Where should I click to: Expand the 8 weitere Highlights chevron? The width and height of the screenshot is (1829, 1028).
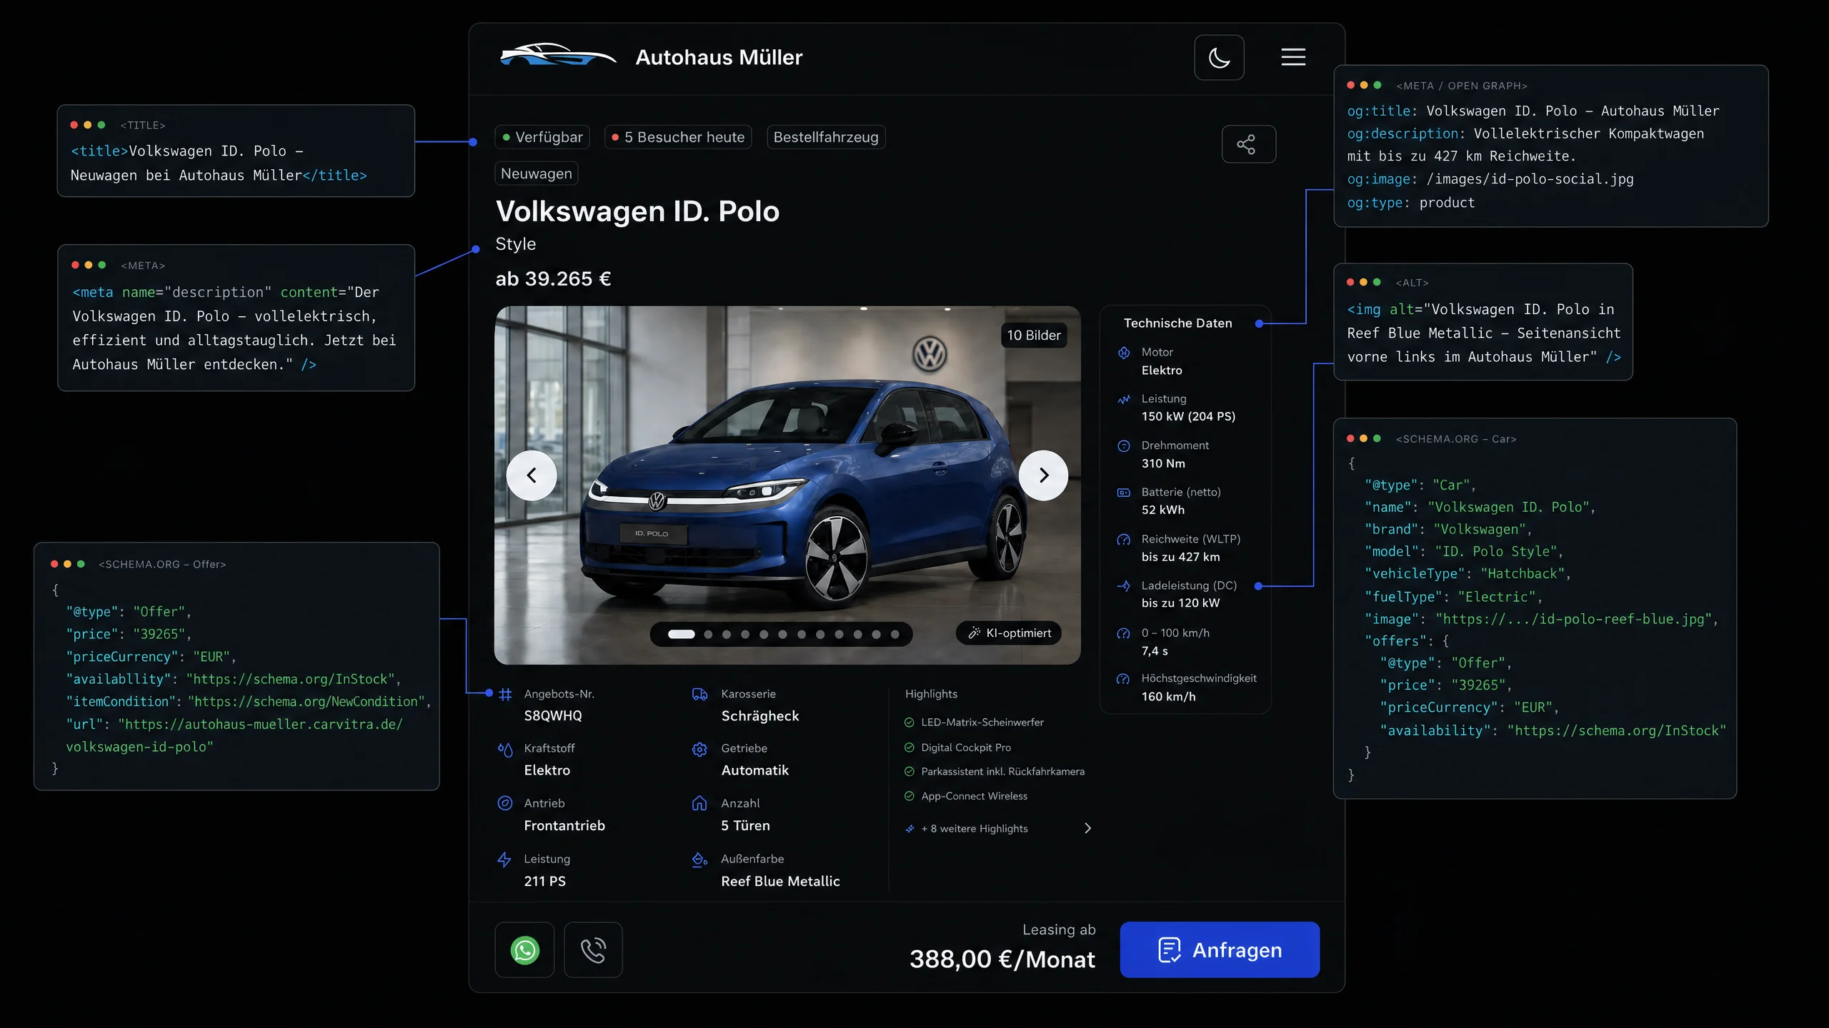pyautogui.click(x=1087, y=828)
